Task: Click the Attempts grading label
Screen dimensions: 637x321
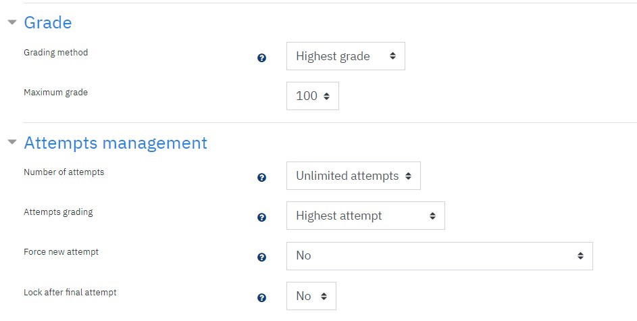Action: click(x=58, y=212)
